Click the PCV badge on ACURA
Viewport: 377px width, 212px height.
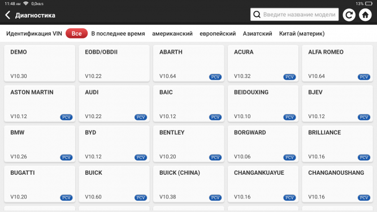point(289,77)
